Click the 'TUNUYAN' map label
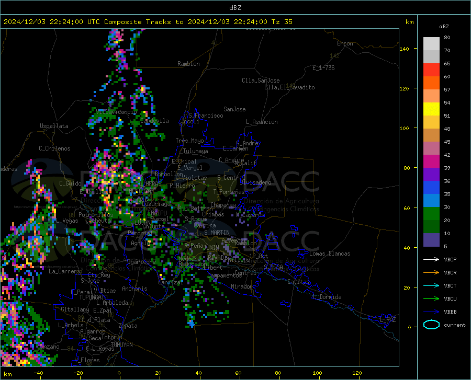471x380 pixels. tap(121, 345)
